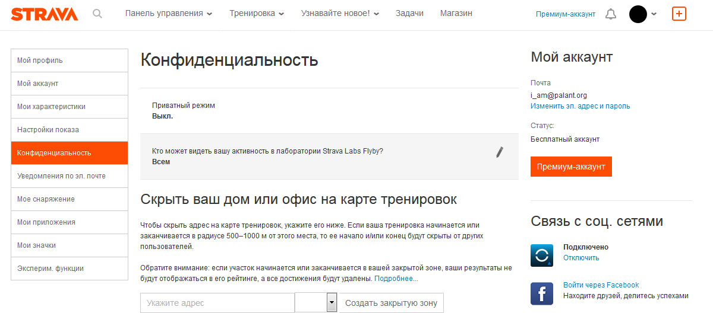Click the orange Премиум-аккаунт button

click(x=571, y=167)
